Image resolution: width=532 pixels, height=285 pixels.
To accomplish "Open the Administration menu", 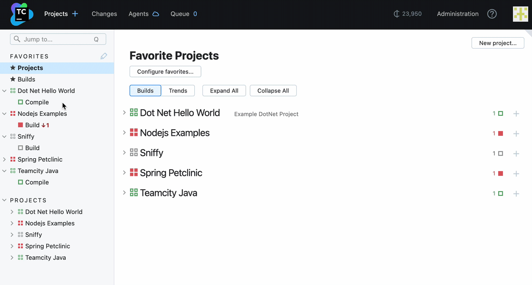I will 458,14.
